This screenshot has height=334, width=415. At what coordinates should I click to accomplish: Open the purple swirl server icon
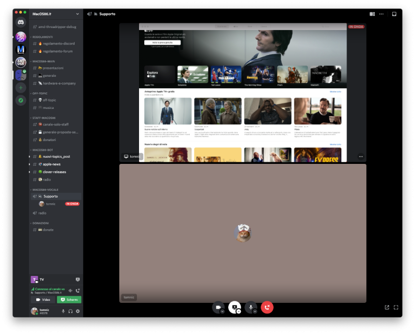click(21, 37)
